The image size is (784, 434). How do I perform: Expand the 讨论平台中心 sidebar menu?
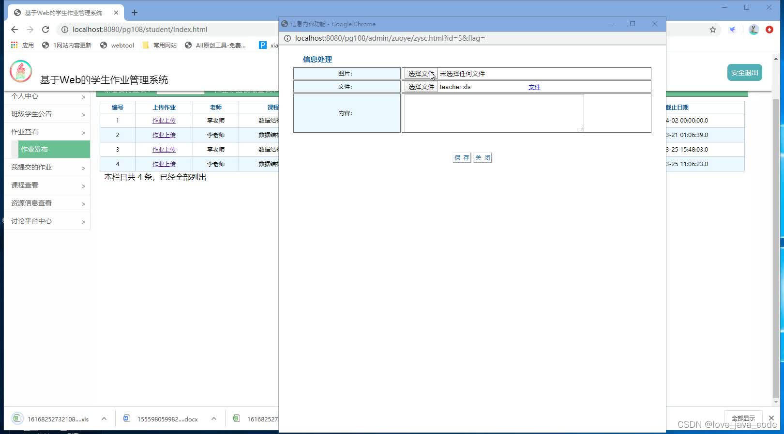pos(47,221)
